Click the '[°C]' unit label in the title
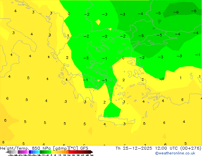 [x=74, y=148]
